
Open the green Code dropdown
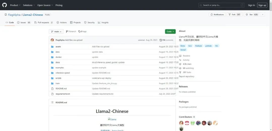[170, 32]
